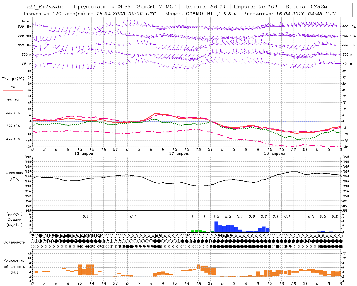Select 'Прогноз на 120 часа(ов)' forecast text
The height and width of the screenshot is (286, 357).
54,14
